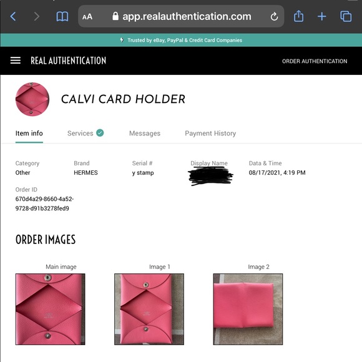Open the Safari share sheet icon

[x=298, y=16]
